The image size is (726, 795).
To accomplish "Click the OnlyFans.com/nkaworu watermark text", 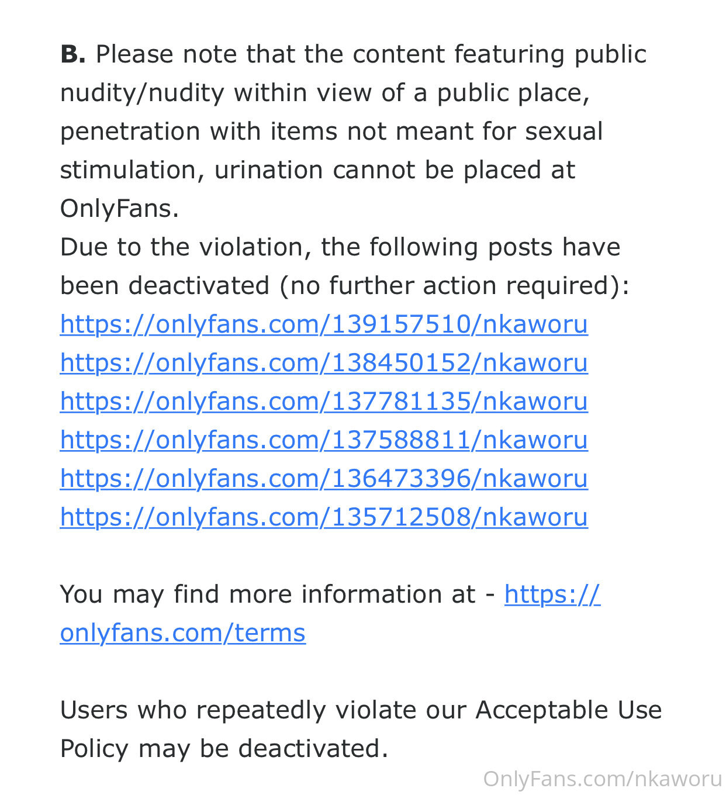I will click(603, 779).
